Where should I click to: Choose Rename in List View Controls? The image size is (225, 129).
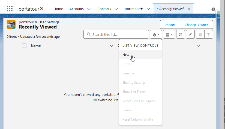(140, 73)
